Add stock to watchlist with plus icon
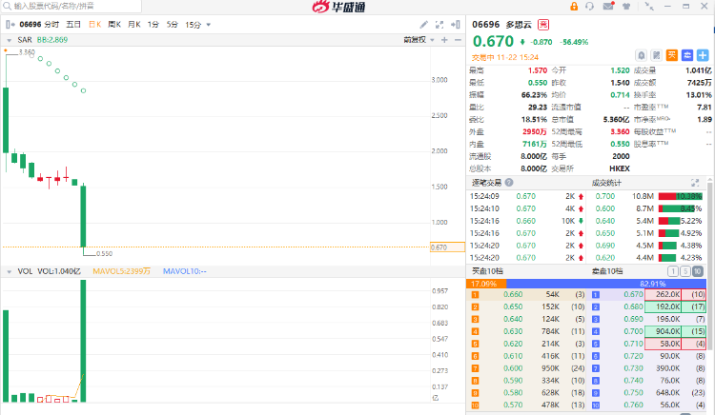The height and width of the screenshot is (415, 715). coord(703,55)
